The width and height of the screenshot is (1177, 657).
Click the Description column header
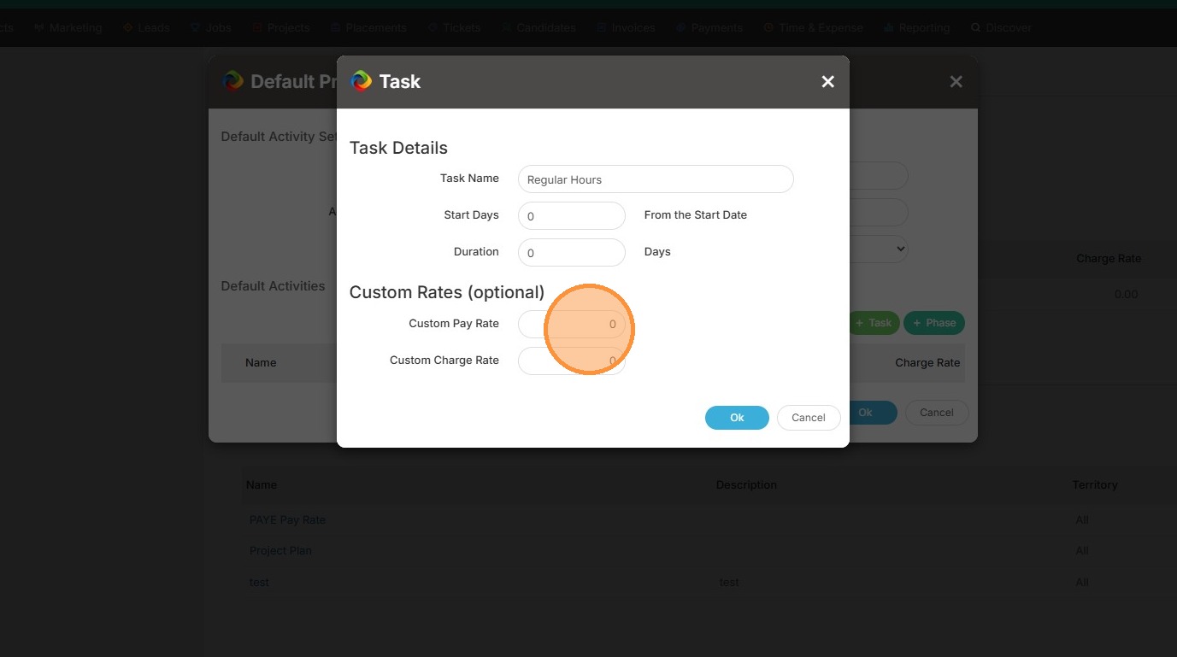746,484
